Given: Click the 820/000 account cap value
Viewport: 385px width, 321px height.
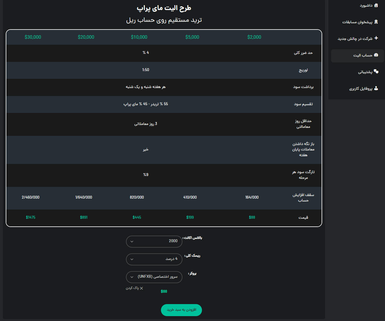Looking at the screenshot, I should tap(137, 197).
